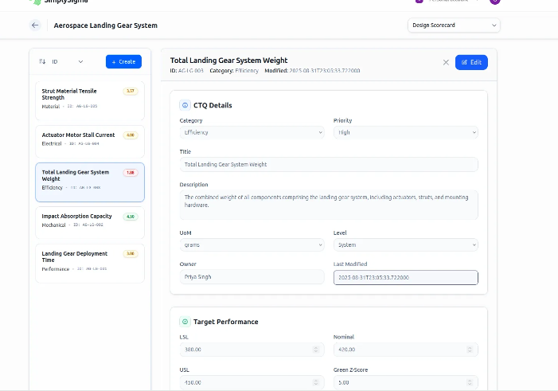
Task: Click the Target Performance checkmark icon
Action: [x=185, y=322]
